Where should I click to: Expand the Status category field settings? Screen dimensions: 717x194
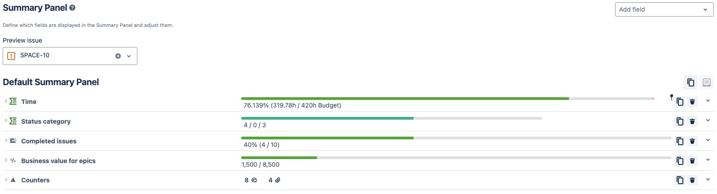(708, 121)
